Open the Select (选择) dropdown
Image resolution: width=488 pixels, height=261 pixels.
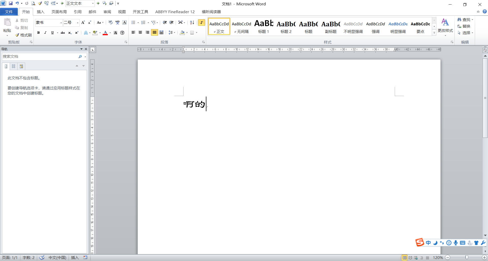[x=465, y=33]
